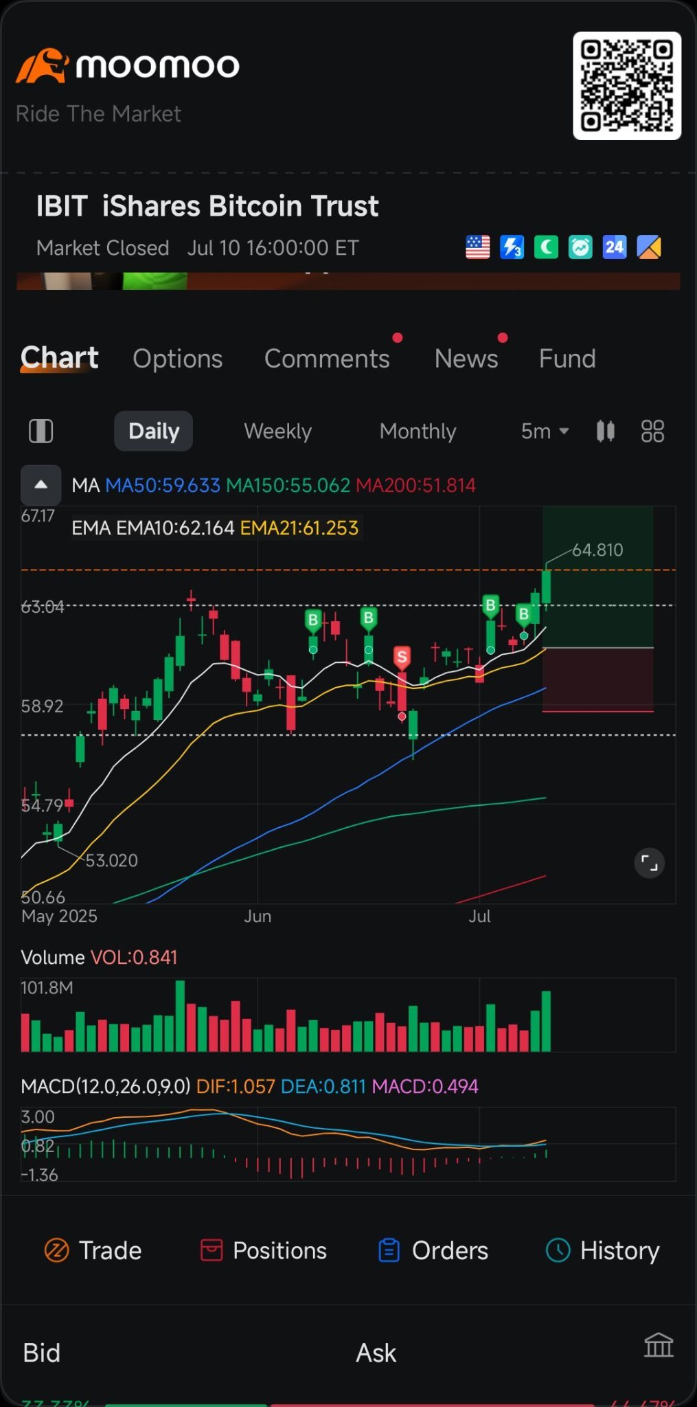The image size is (697, 1407).
Task: Tap the Volume VOL:0.841 label
Action: pos(100,958)
